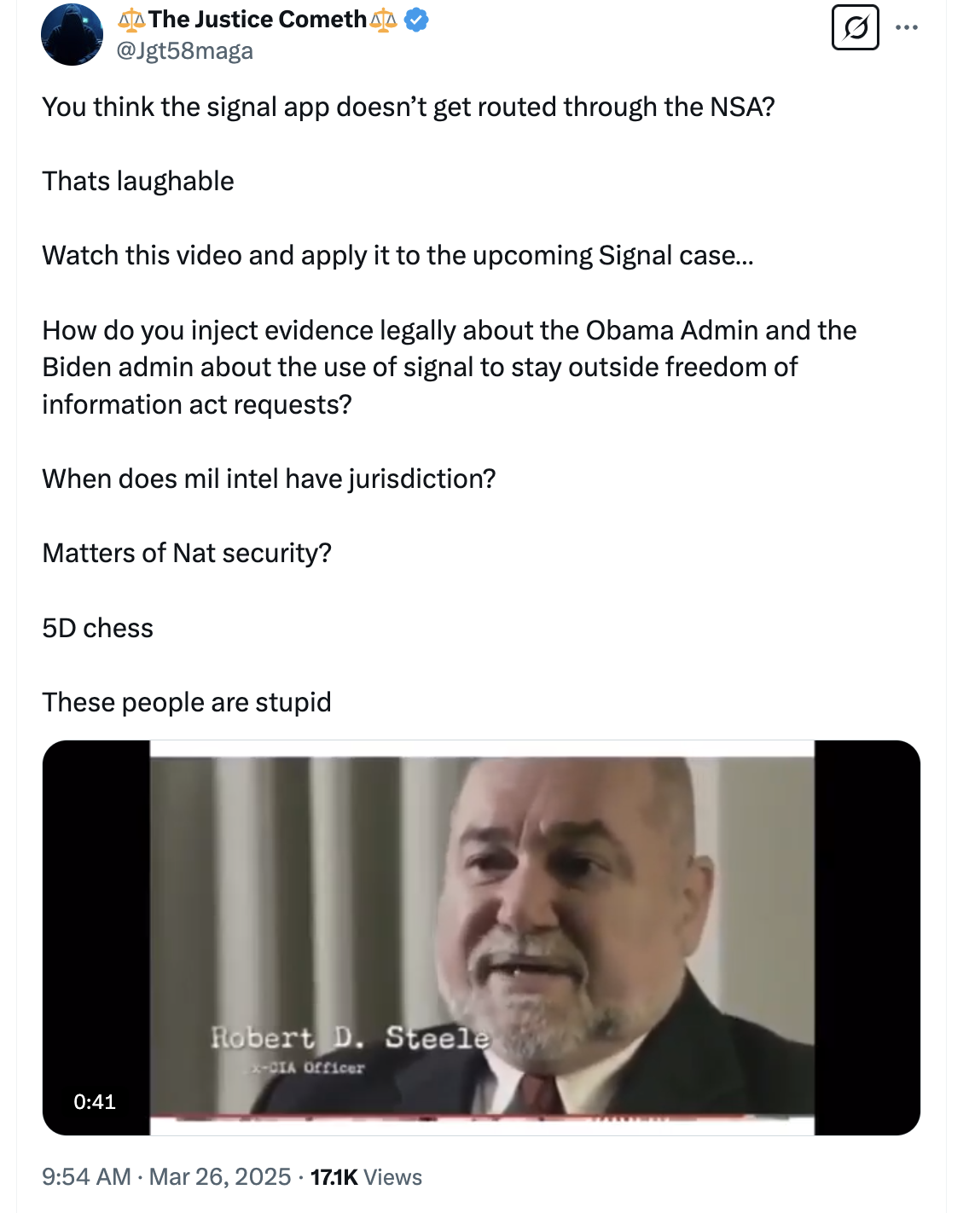Click the "Matters of Nat security?" line
Screen dimensions: 969x1213
[x=187, y=553]
